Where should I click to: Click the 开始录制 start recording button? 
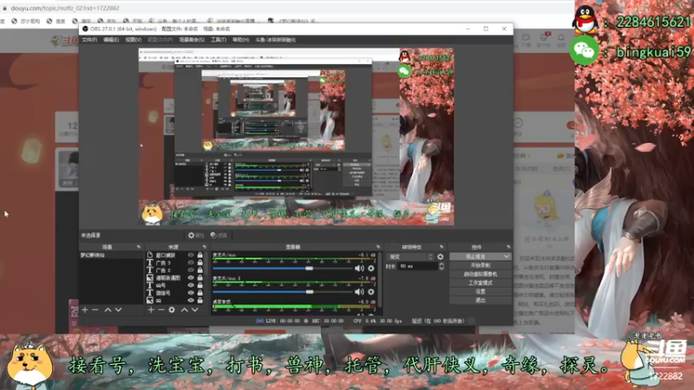click(x=481, y=265)
